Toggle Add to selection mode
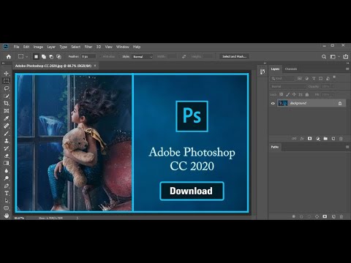This screenshot has width=351, height=263. [x=44, y=57]
